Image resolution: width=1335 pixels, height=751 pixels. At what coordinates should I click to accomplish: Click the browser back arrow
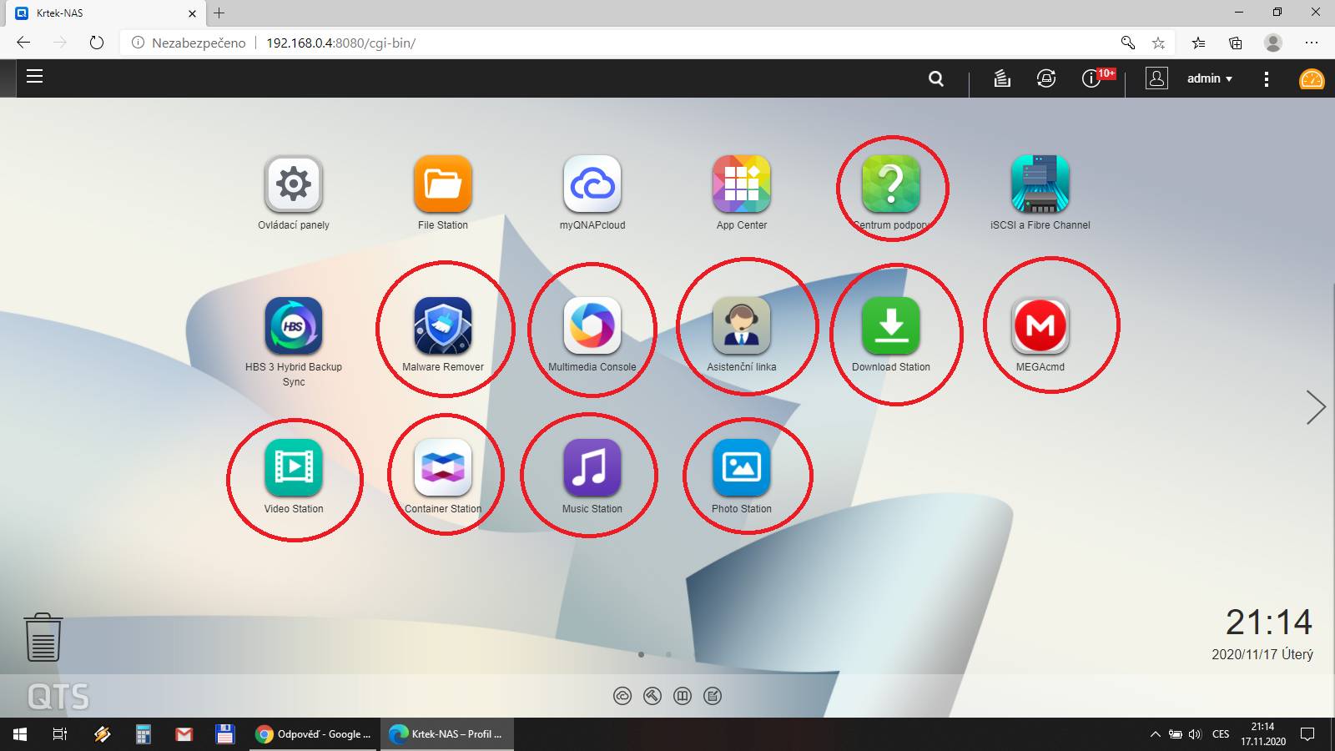coord(23,43)
